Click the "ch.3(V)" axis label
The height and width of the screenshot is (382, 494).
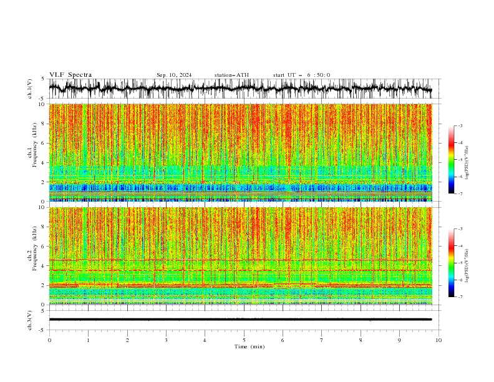(x=30, y=320)
